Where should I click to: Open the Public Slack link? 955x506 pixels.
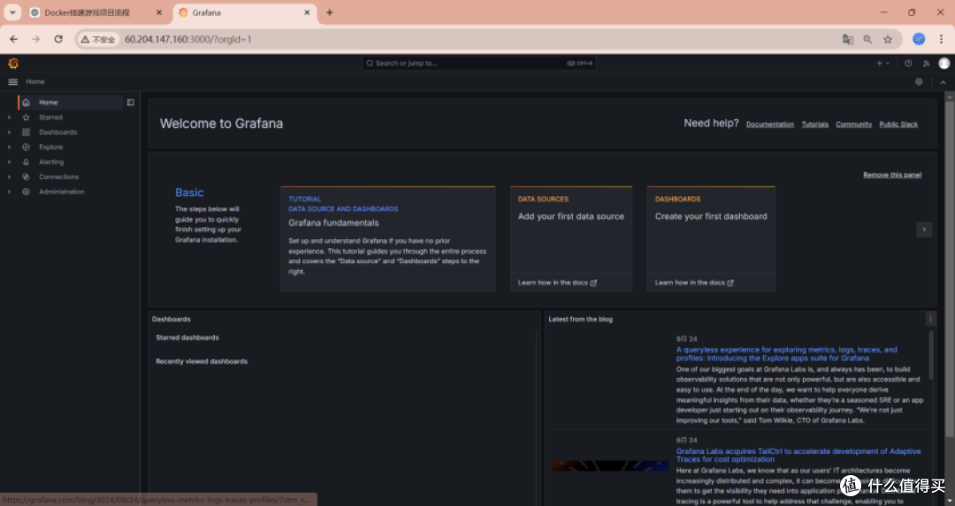tap(898, 124)
